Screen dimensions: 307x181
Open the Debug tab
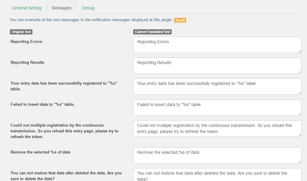[88, 8]
